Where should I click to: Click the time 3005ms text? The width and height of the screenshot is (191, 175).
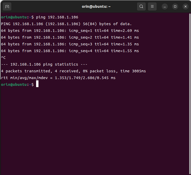click(x=133, y=71)
